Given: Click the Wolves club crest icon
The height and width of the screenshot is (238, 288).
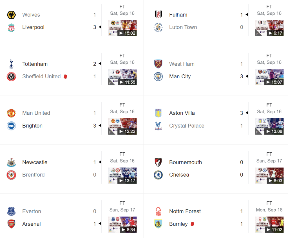Looking at the screenshot, I should 11,15.
